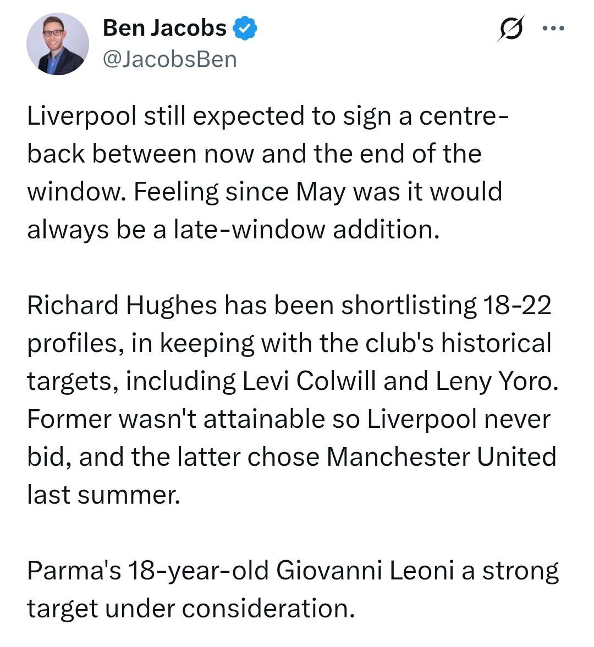Click the words 'last summer'
This screenshot has height=647, width=594.
103,495
